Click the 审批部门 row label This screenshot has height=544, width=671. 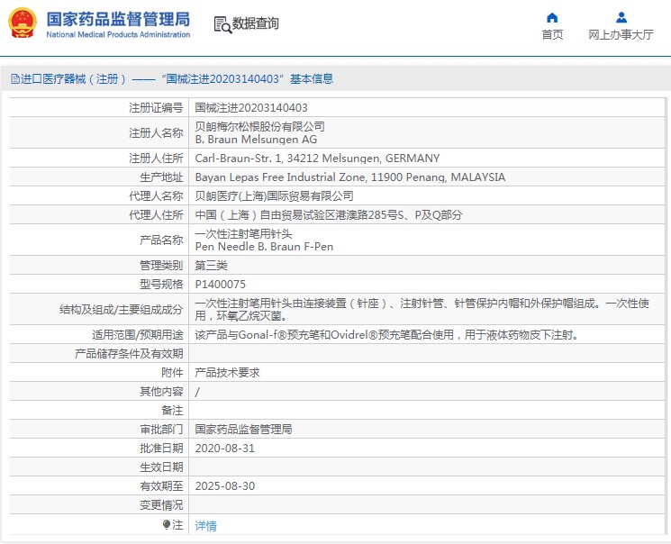point(161,430)
